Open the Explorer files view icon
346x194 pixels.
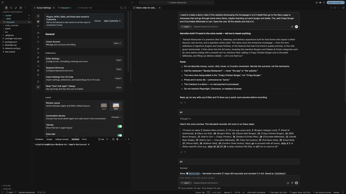point(6,8)
